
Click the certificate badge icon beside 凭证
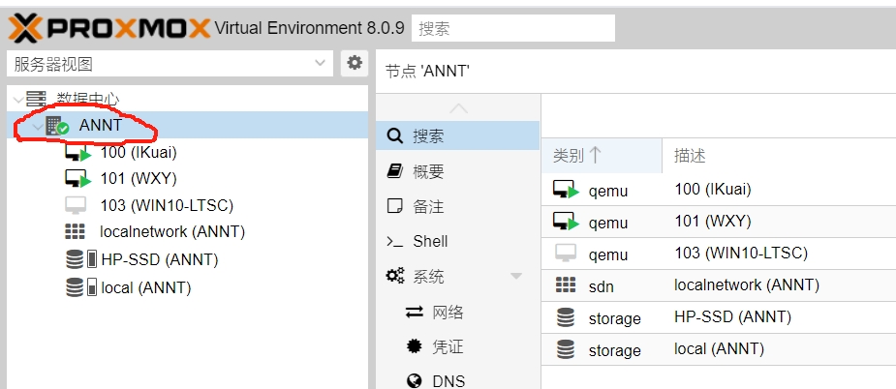pyautogui.click(x=415, y=346)
